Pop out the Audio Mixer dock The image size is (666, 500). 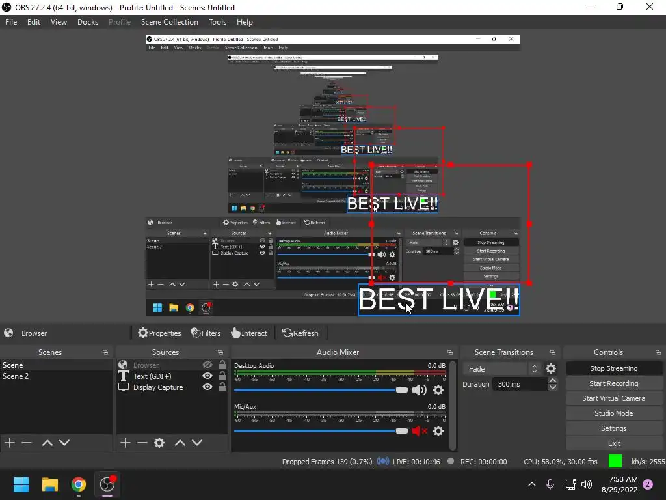click(x=450, y=352)
